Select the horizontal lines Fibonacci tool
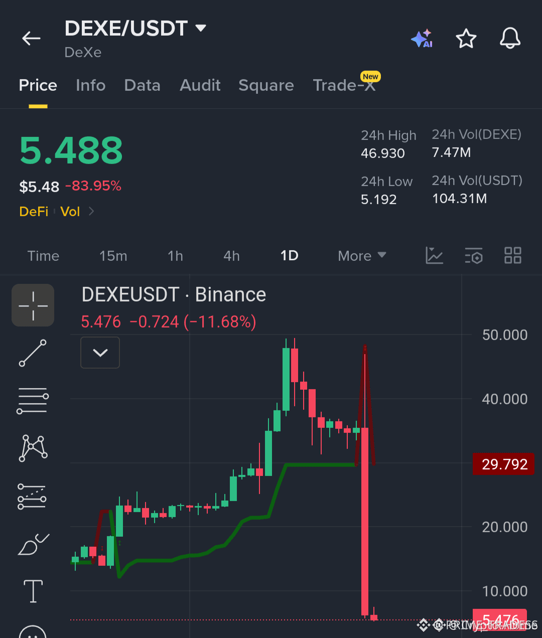 coord(33,400)
